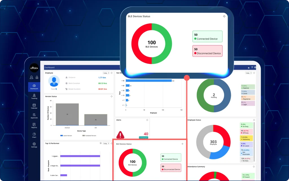Open the Today dropdown on the Pending widget
This screenshot has height=181, width=289.
248,73
